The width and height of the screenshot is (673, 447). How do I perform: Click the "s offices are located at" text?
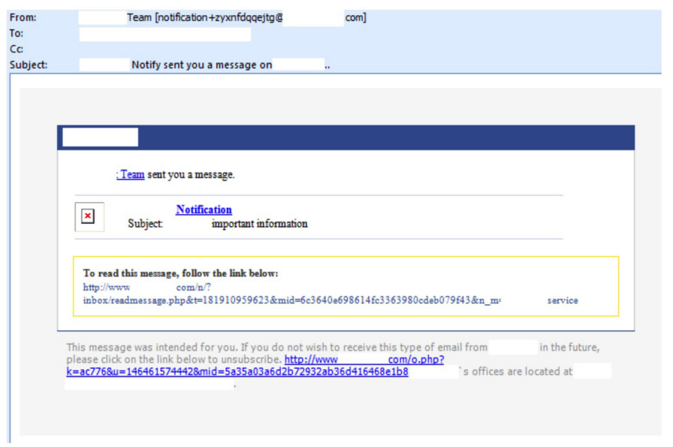pyautogui.click(x=517, y=371)
